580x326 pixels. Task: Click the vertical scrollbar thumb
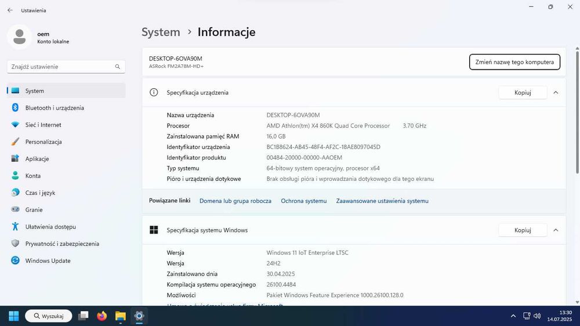(577, 112)
